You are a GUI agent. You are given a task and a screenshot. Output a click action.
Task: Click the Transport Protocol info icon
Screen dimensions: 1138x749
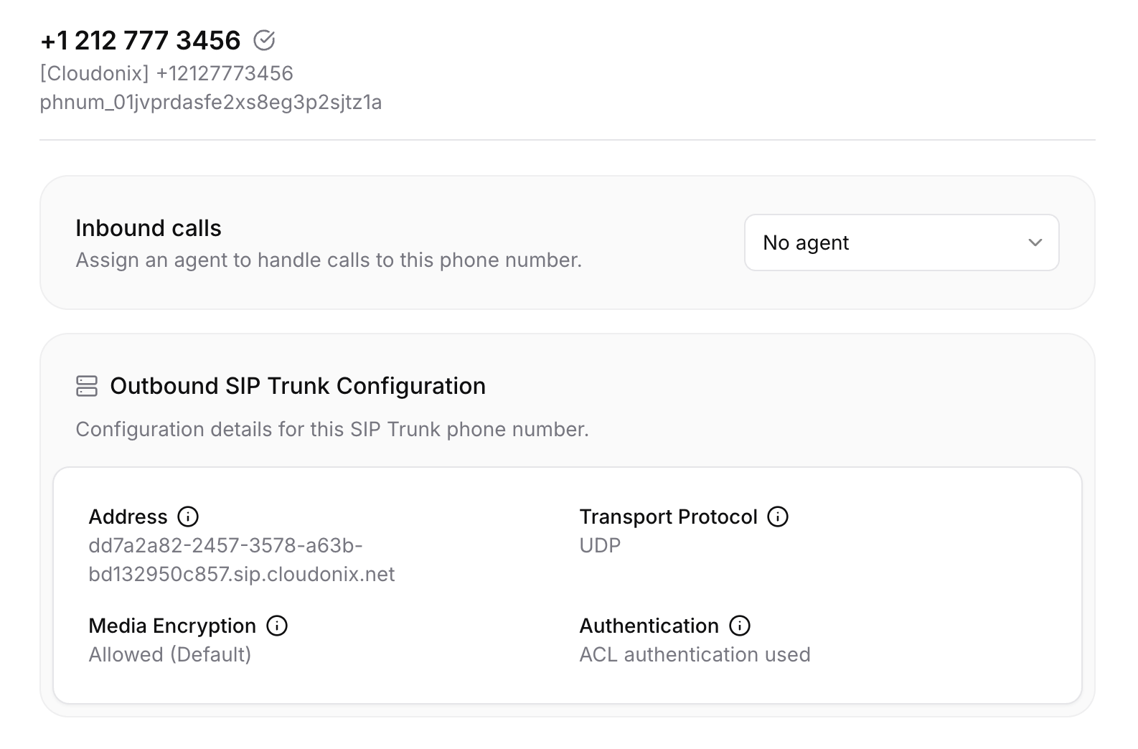(778, 517)
